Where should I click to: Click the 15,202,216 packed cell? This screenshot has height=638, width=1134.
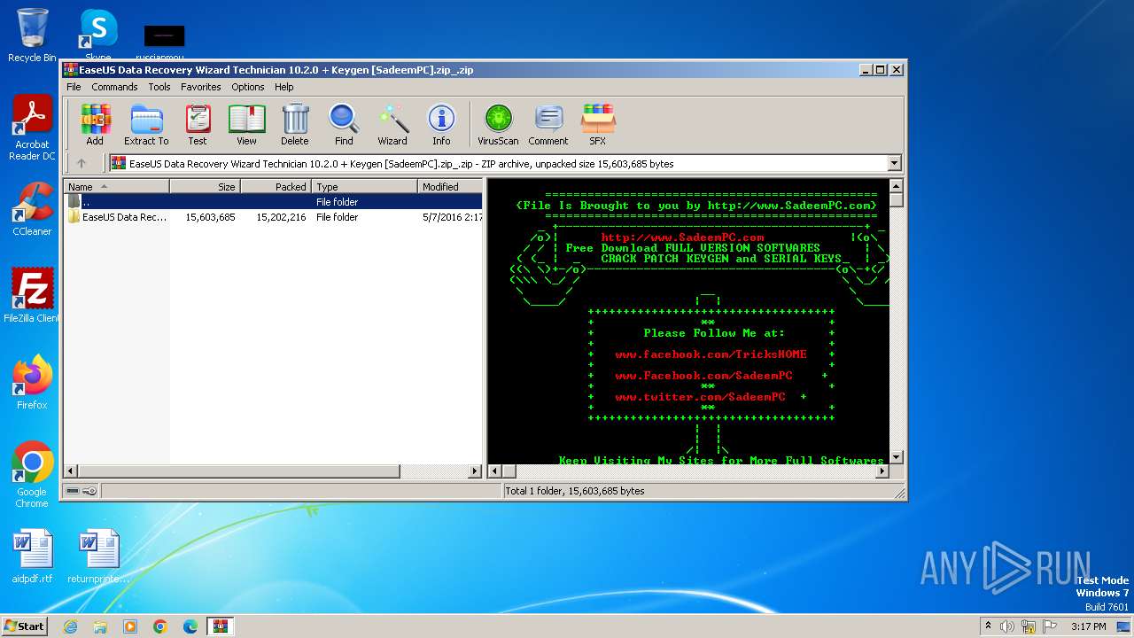[281, 217]
